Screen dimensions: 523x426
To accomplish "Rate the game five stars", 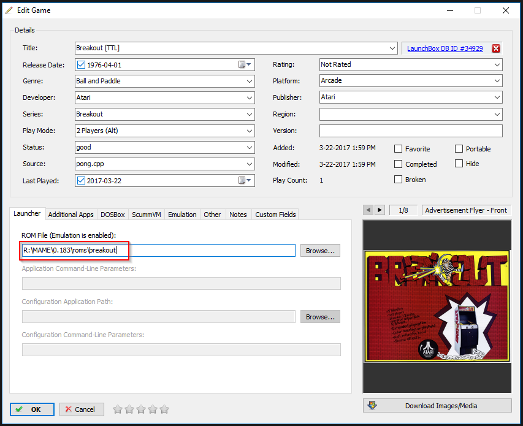I will 164,409.
